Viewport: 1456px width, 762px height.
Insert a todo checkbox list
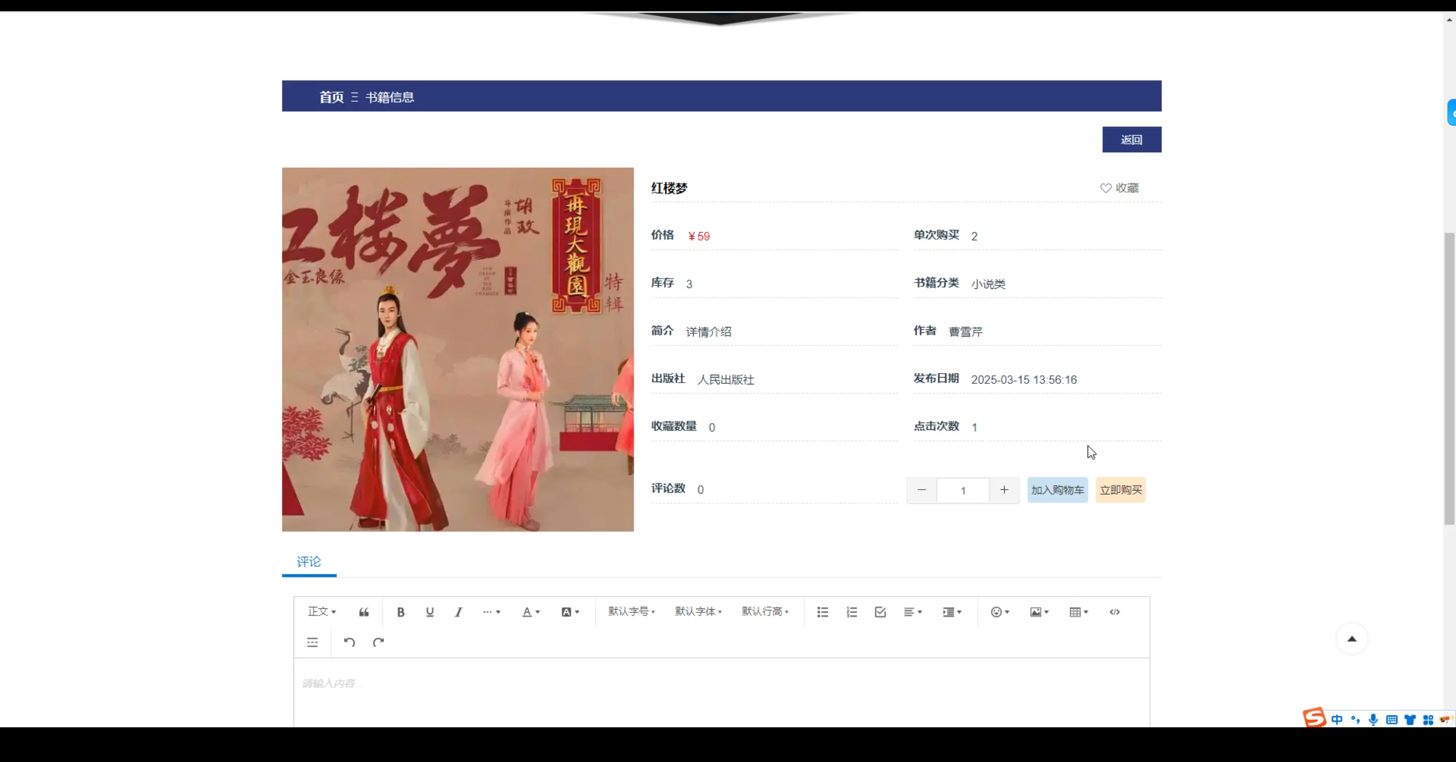pyautogui.click(x=880, y=612)
